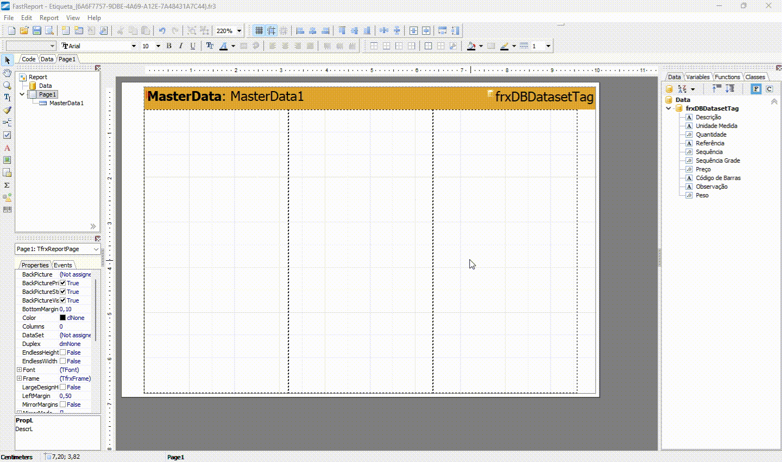Click the LeftMargin value field
The image size is (782, 462).
point(75,396)
